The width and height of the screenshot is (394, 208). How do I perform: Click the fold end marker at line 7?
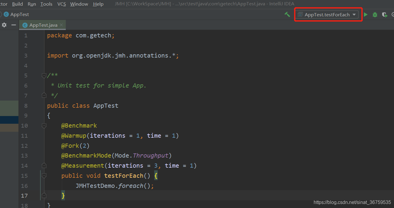[44, 95]
